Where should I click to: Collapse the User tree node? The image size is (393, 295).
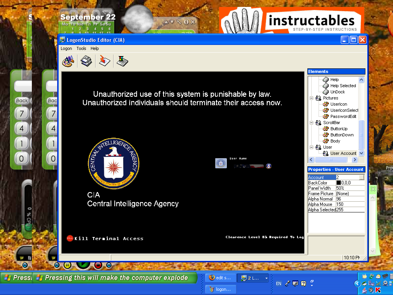pos(312,147)
